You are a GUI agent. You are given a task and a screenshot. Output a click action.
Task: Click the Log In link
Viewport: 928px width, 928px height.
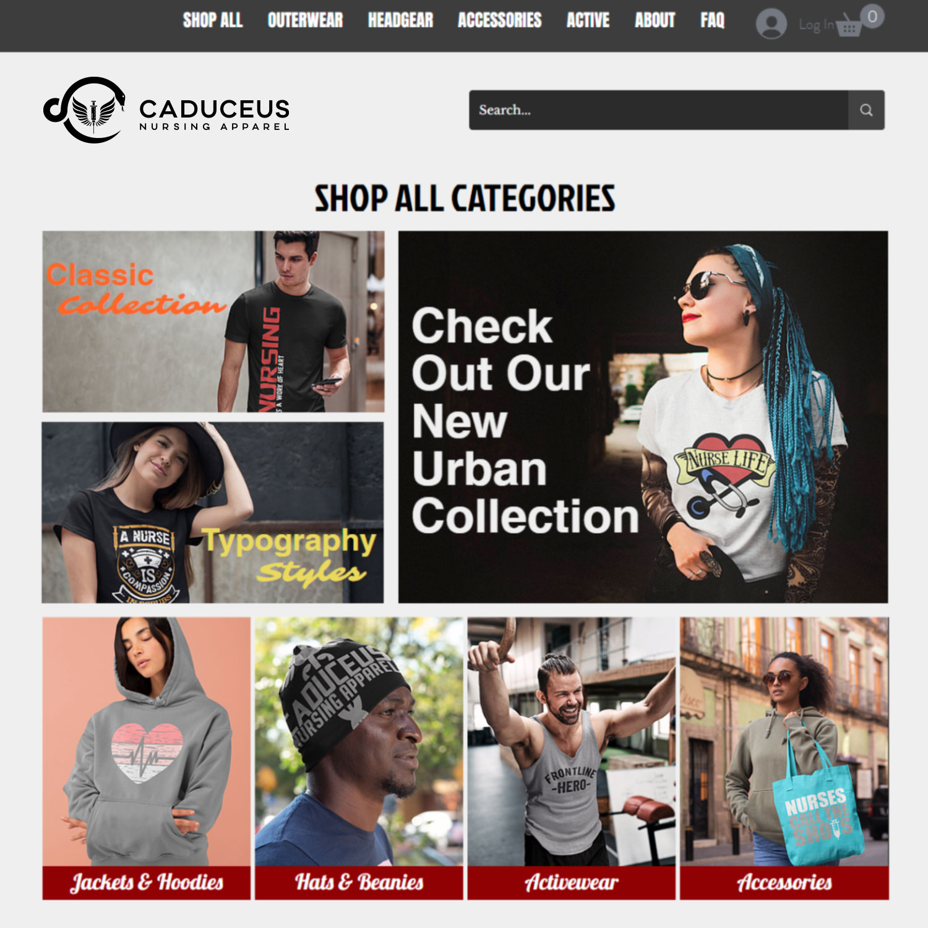click(816, 25)
